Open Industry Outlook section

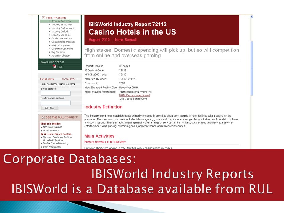(x=60, y=32)
